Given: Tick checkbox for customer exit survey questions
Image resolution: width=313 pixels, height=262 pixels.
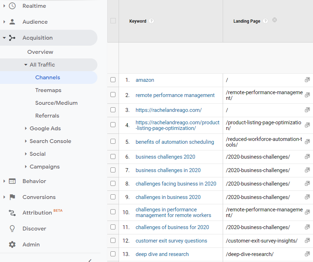Looking at the screenshot, I should [x=113, y=240].
